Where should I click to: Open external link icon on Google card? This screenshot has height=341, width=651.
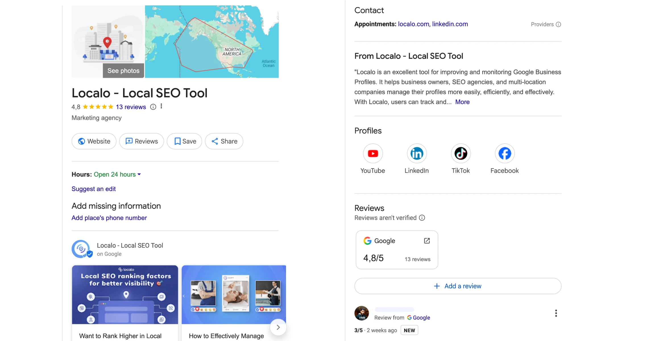click(x=427, y=241)
